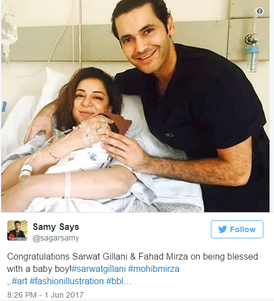
Task: Open the embedded hospital photo
Action: (x=135, y=106)
